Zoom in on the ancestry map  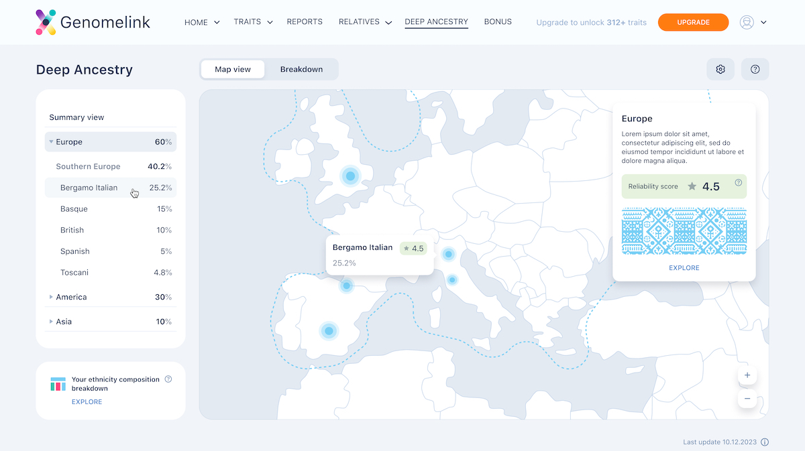[747, 375]
